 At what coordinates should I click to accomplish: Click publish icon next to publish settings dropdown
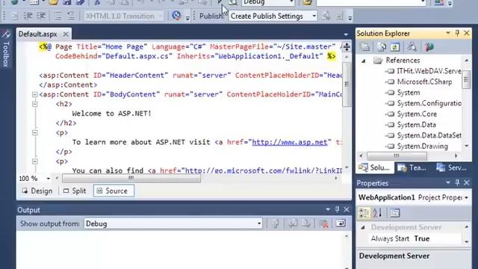[326, 16]
